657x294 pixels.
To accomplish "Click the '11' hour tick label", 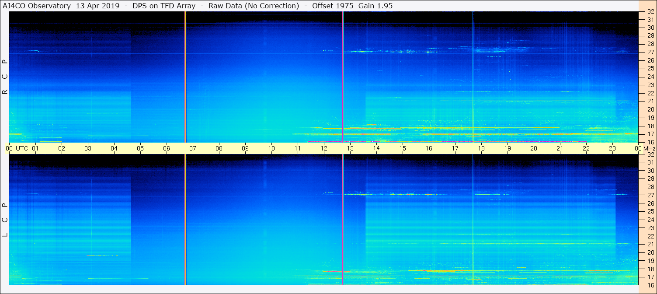I will (x=298, y=148).
